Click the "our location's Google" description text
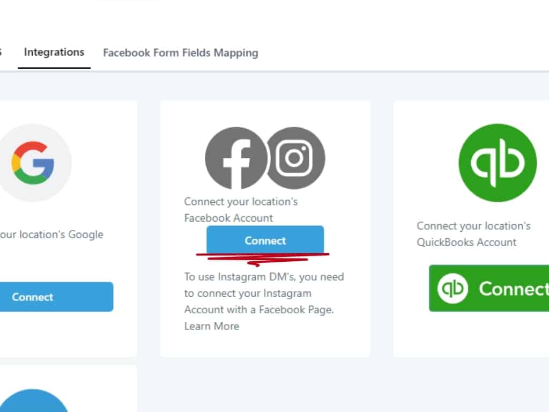Screen dimensions: 549x412 tap(51, 234)
